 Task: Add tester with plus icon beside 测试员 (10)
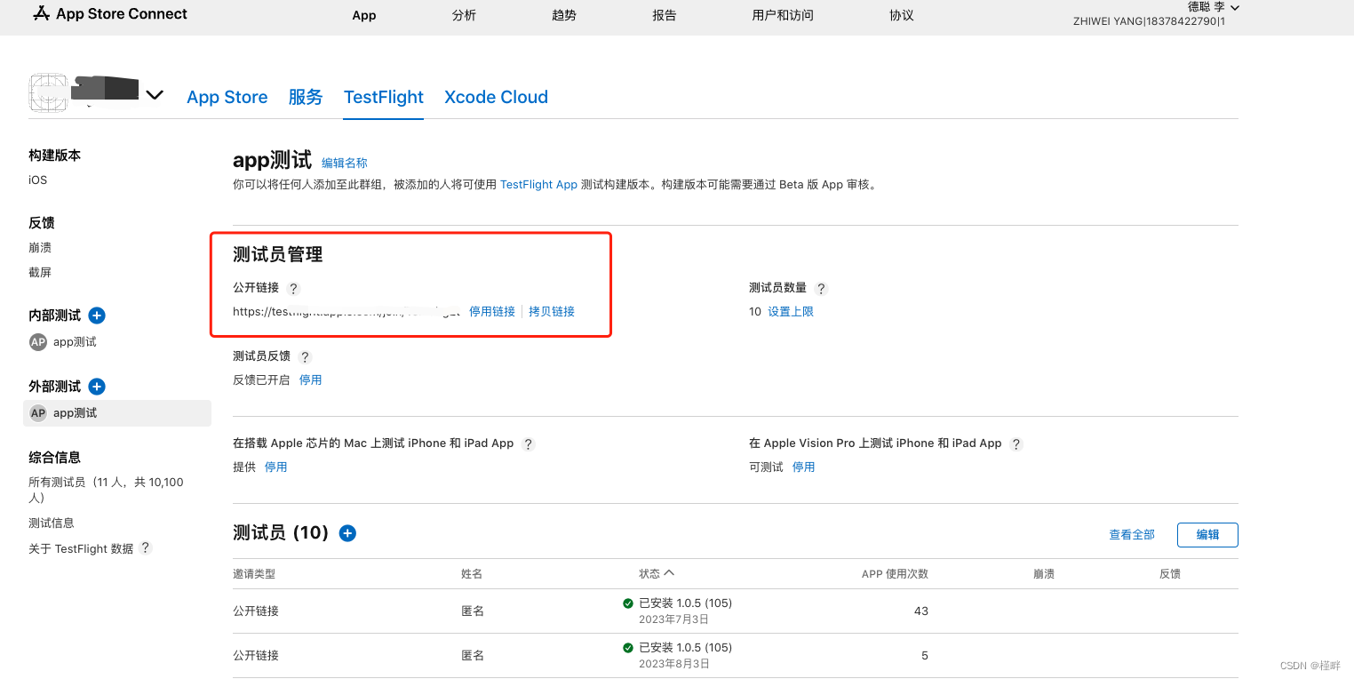(347, 533)
